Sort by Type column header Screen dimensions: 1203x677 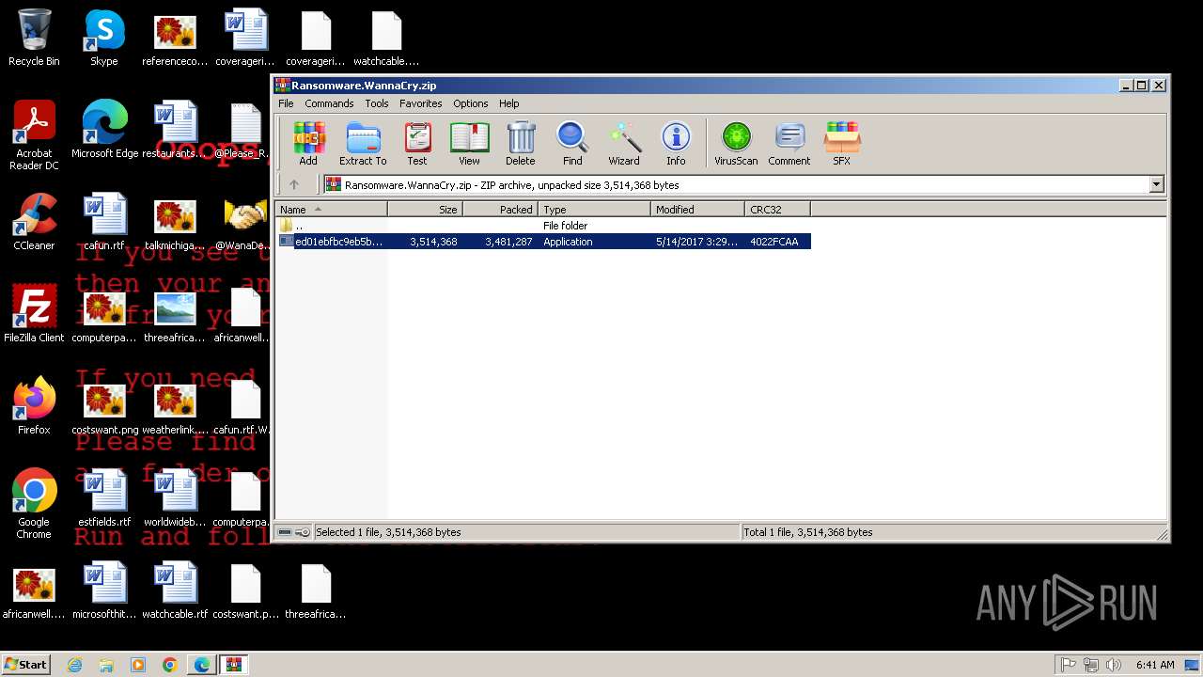(x=594, y=210)
